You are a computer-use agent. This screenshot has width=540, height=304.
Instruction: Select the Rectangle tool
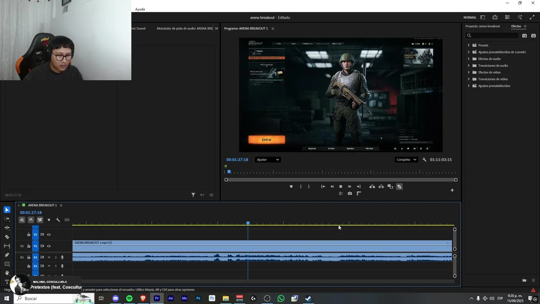(x=7, y=264)
